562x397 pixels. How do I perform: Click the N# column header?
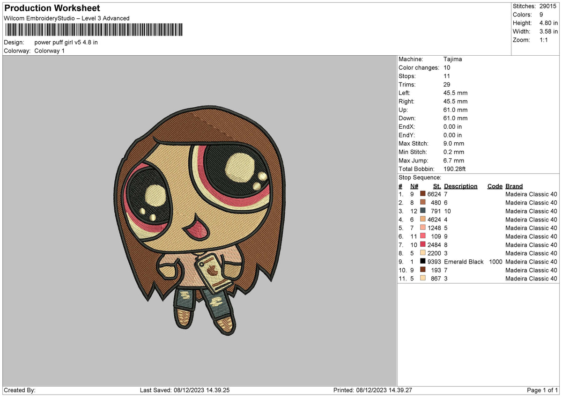(x=414, y=186)
